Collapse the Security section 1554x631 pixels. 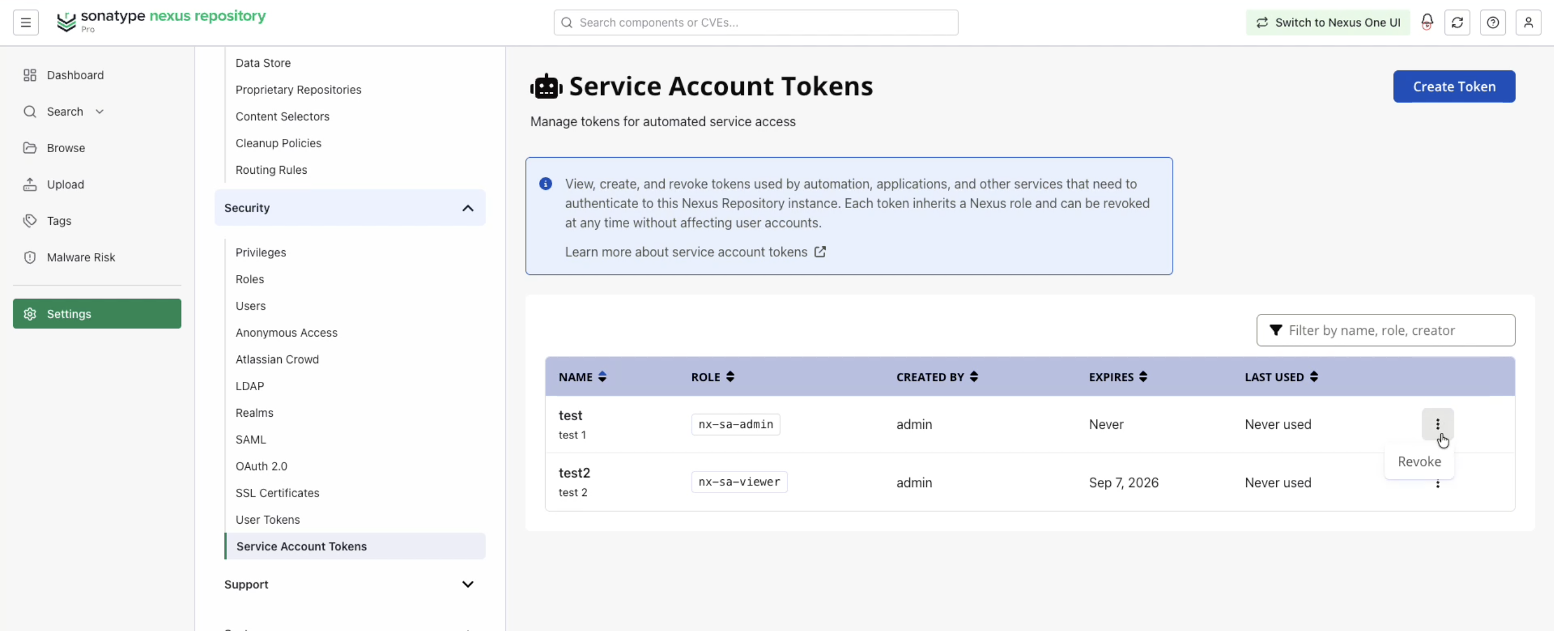(x=350, y=208)
